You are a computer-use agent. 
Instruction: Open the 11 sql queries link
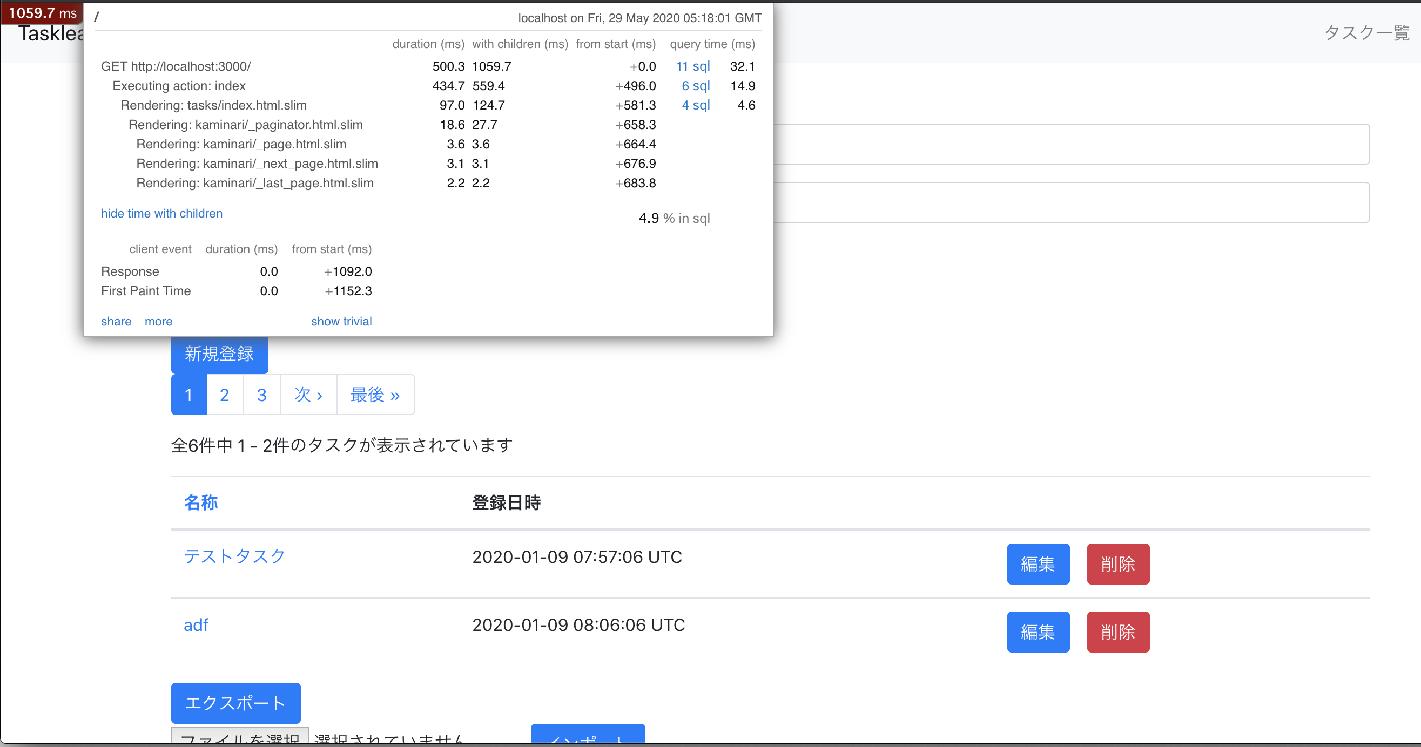pyautogui.click(x=692, y=66)
